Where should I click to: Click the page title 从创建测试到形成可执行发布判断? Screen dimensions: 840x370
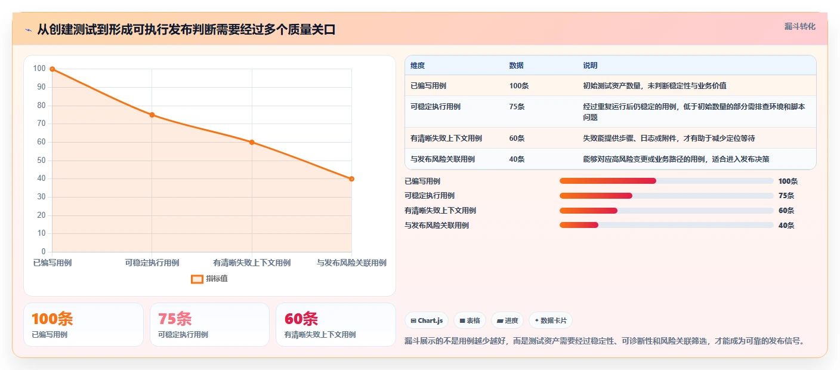coord(186,30)
